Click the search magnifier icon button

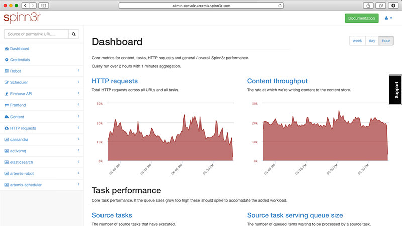(x=74, y=34)
